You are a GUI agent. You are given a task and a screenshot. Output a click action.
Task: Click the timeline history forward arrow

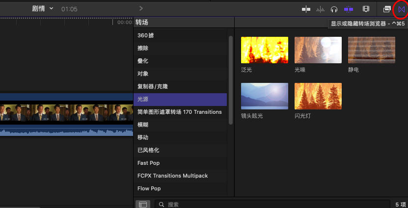point(141,8)
